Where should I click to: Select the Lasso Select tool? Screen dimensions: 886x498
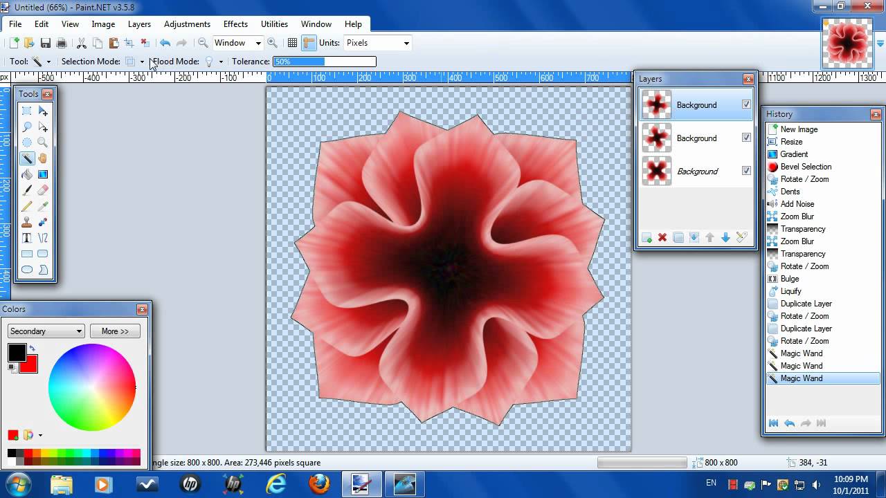pos(27,127)
